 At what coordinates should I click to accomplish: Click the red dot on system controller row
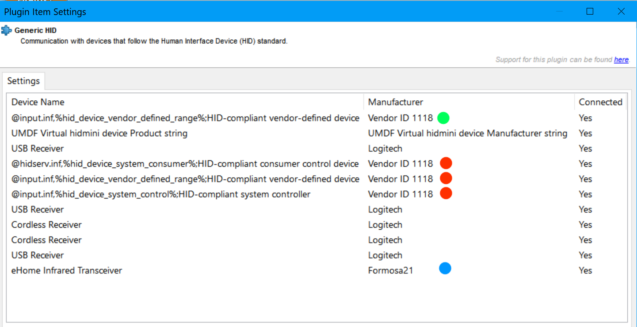pyautogui.click(x=446, y=194)
